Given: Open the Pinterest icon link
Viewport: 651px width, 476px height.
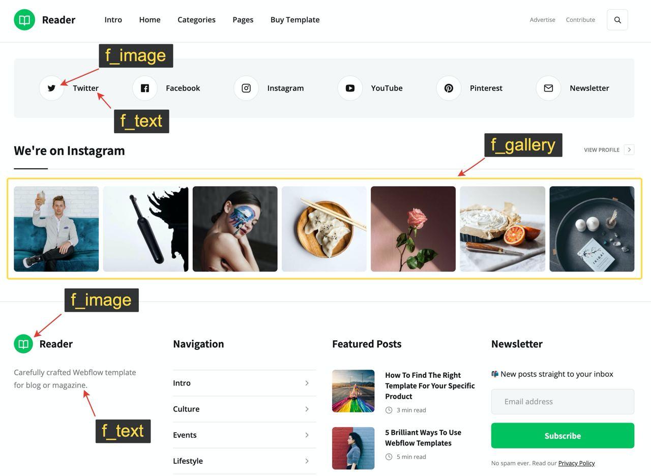Looking at the screenshot, I should 449,88.
